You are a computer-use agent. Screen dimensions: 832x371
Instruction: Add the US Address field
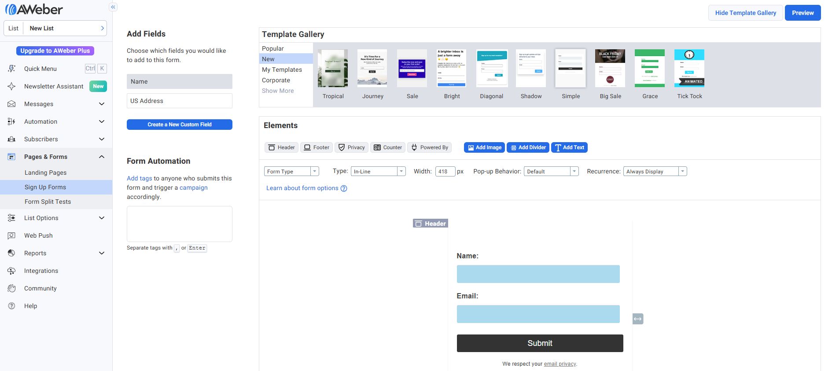(180, 101)
